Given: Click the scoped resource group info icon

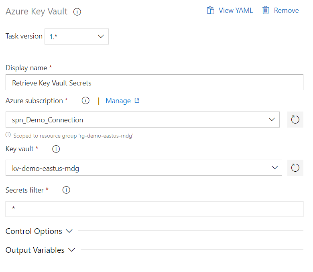Looking at the screenshot, I should point(8,135).
